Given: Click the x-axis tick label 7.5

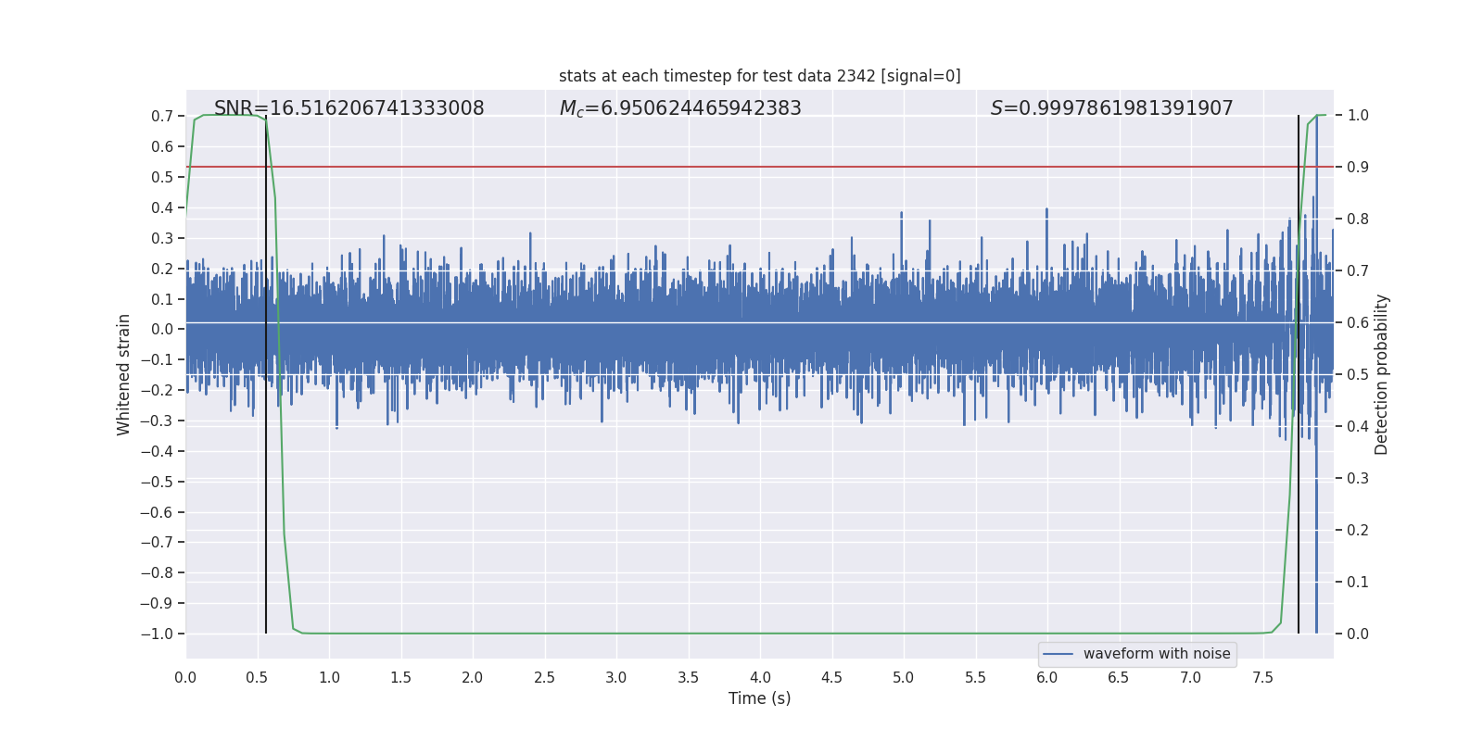Looking at the screenshot, I should [1262, 677].
